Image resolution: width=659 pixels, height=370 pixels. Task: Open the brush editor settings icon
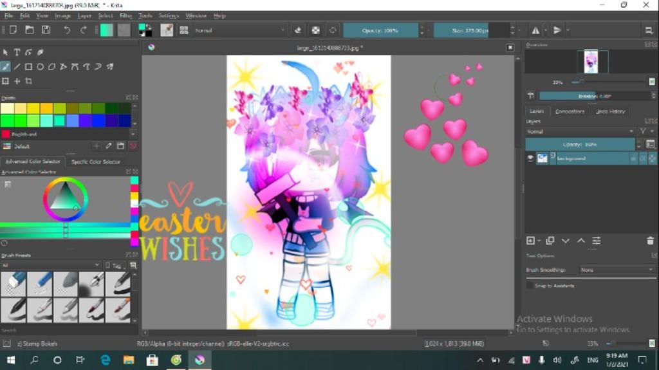[167, 30]
